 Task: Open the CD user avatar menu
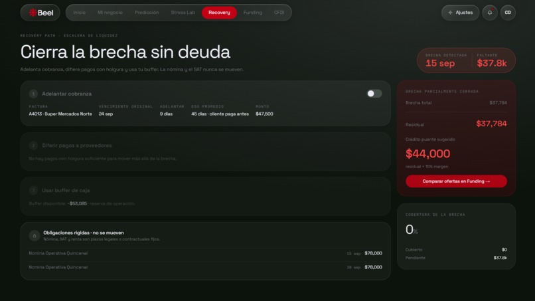pos(508,13)
